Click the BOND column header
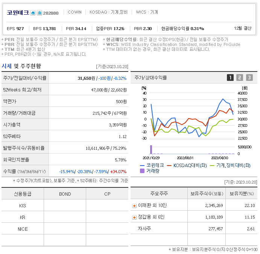Image resolution: width=260 pixels, height=254 pixels. point(65,194)
